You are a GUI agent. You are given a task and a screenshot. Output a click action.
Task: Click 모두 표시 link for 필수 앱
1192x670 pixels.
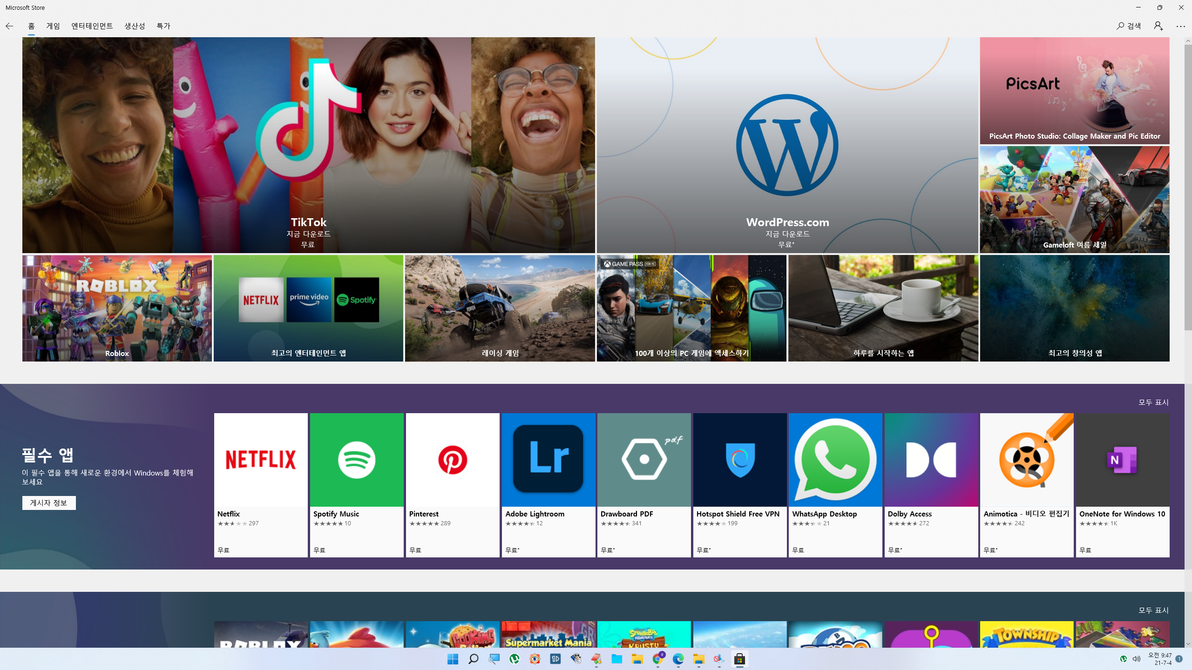click(1153, 402)
